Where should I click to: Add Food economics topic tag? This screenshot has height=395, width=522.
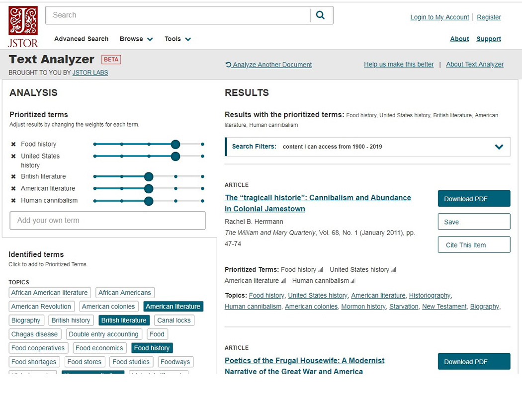tap(99, 348)
